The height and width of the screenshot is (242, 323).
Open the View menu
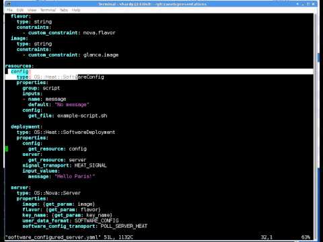click(x=32, y=10)
